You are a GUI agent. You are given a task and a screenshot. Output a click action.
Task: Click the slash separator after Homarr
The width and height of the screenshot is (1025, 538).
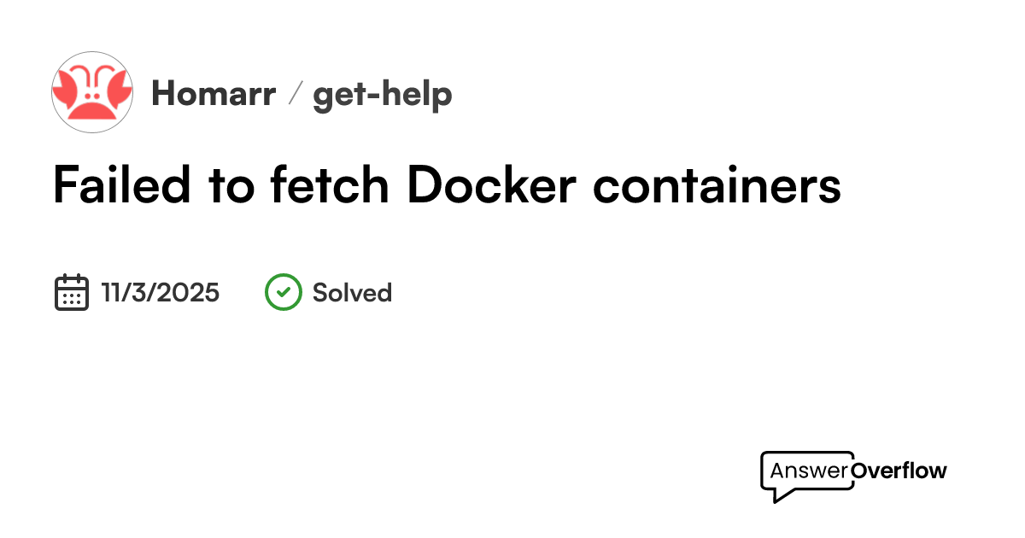tap(295, 94)
